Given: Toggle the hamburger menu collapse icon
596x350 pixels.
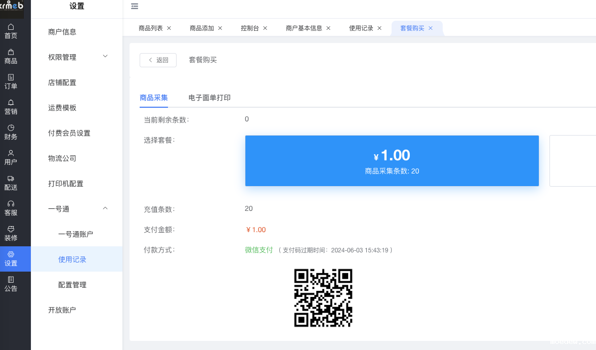Looking at the screenshot, I should (134, 7).
